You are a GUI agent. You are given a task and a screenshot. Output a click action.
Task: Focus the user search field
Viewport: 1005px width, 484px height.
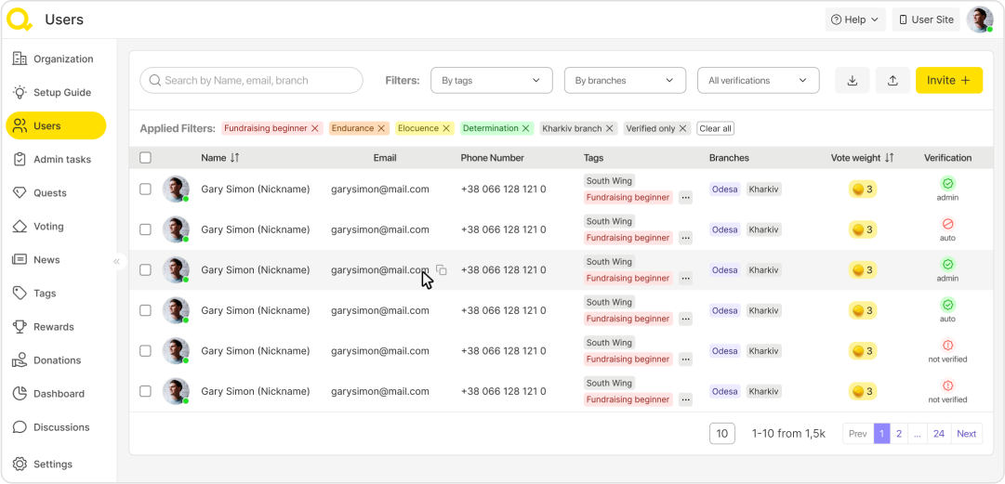(251, 81)
